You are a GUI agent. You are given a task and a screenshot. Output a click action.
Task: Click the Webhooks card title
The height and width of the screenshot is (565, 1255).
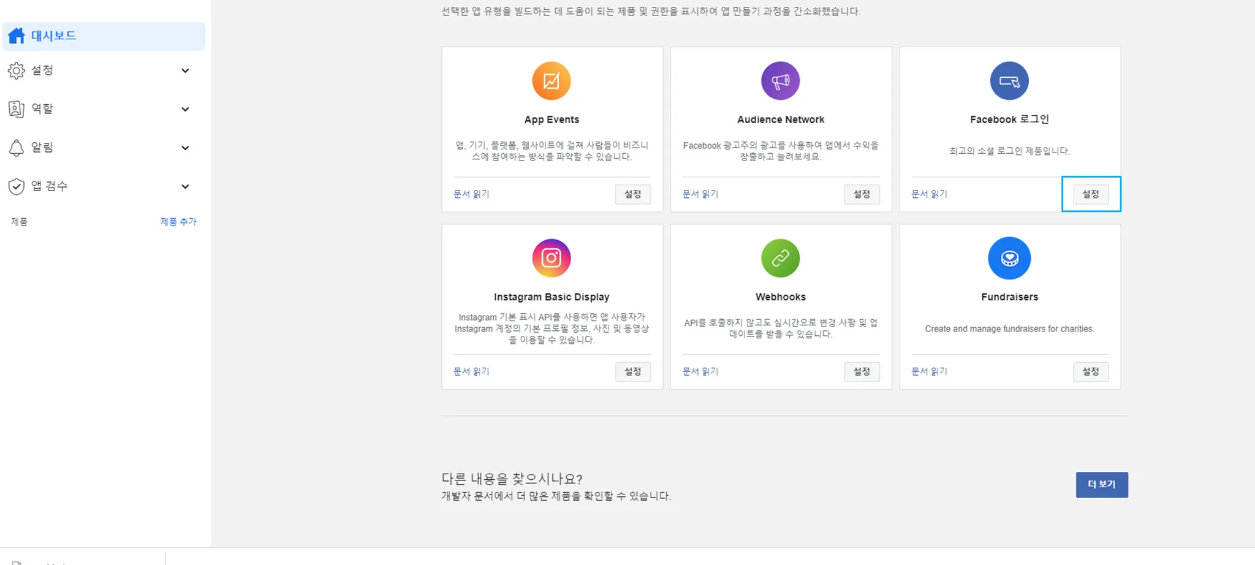781,297
